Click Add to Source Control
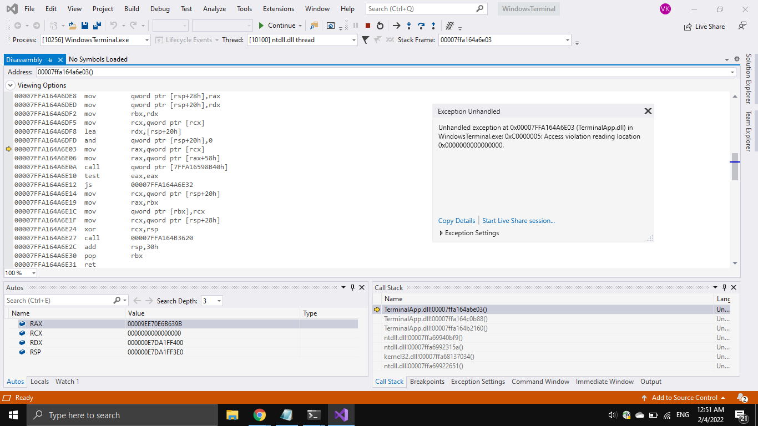 pos(684,398)
